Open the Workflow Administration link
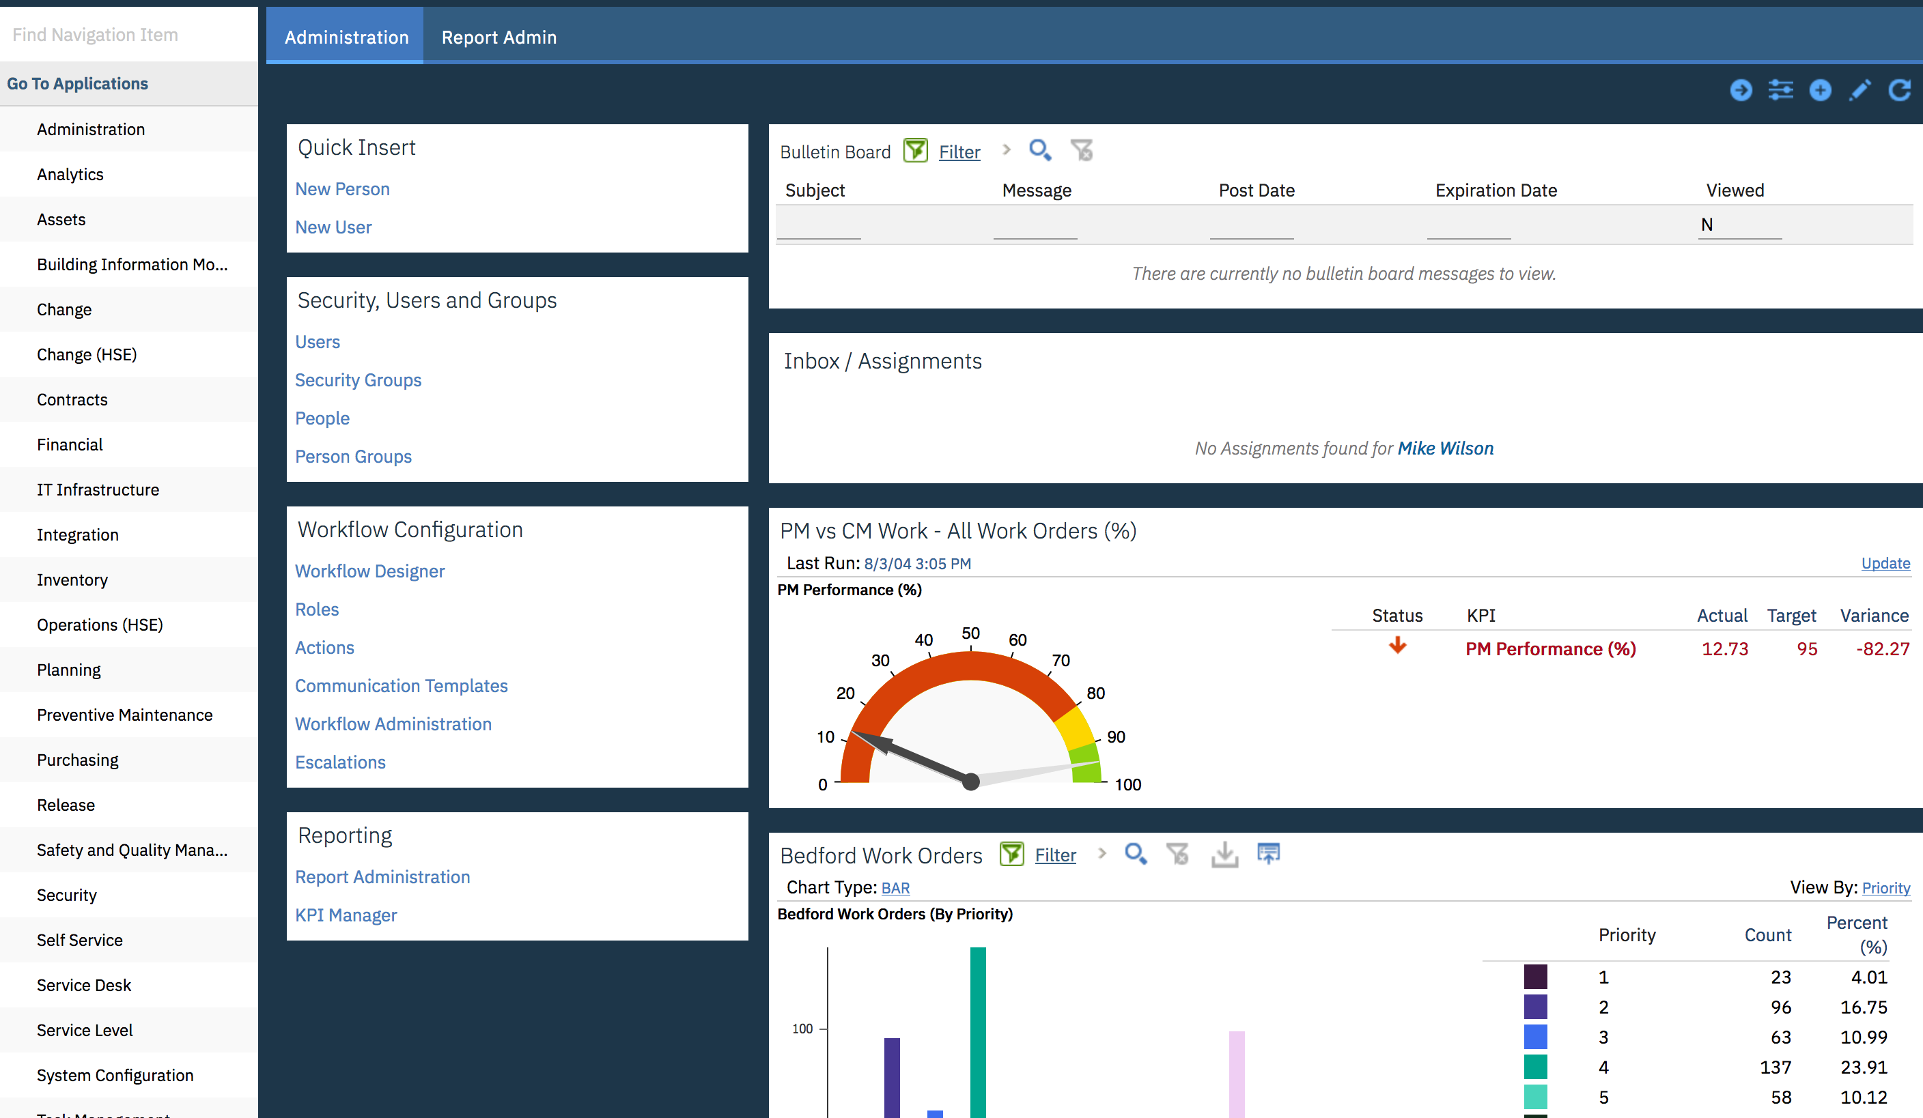Viewport: 1923px width, 1118px height. tap(393, 723)
